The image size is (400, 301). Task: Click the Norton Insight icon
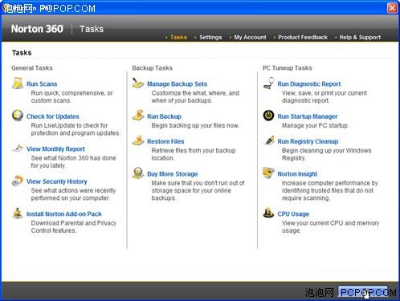click(268, 173)
